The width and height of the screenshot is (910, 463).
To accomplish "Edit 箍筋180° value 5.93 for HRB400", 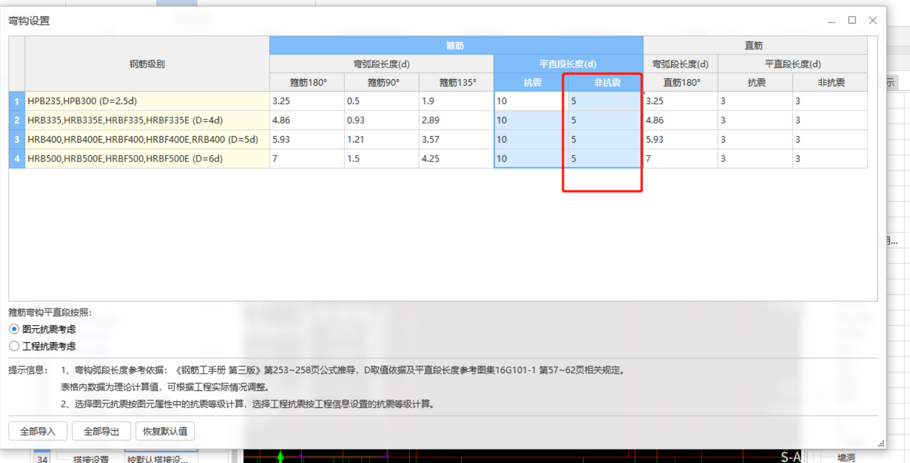I will click(307, 140).
